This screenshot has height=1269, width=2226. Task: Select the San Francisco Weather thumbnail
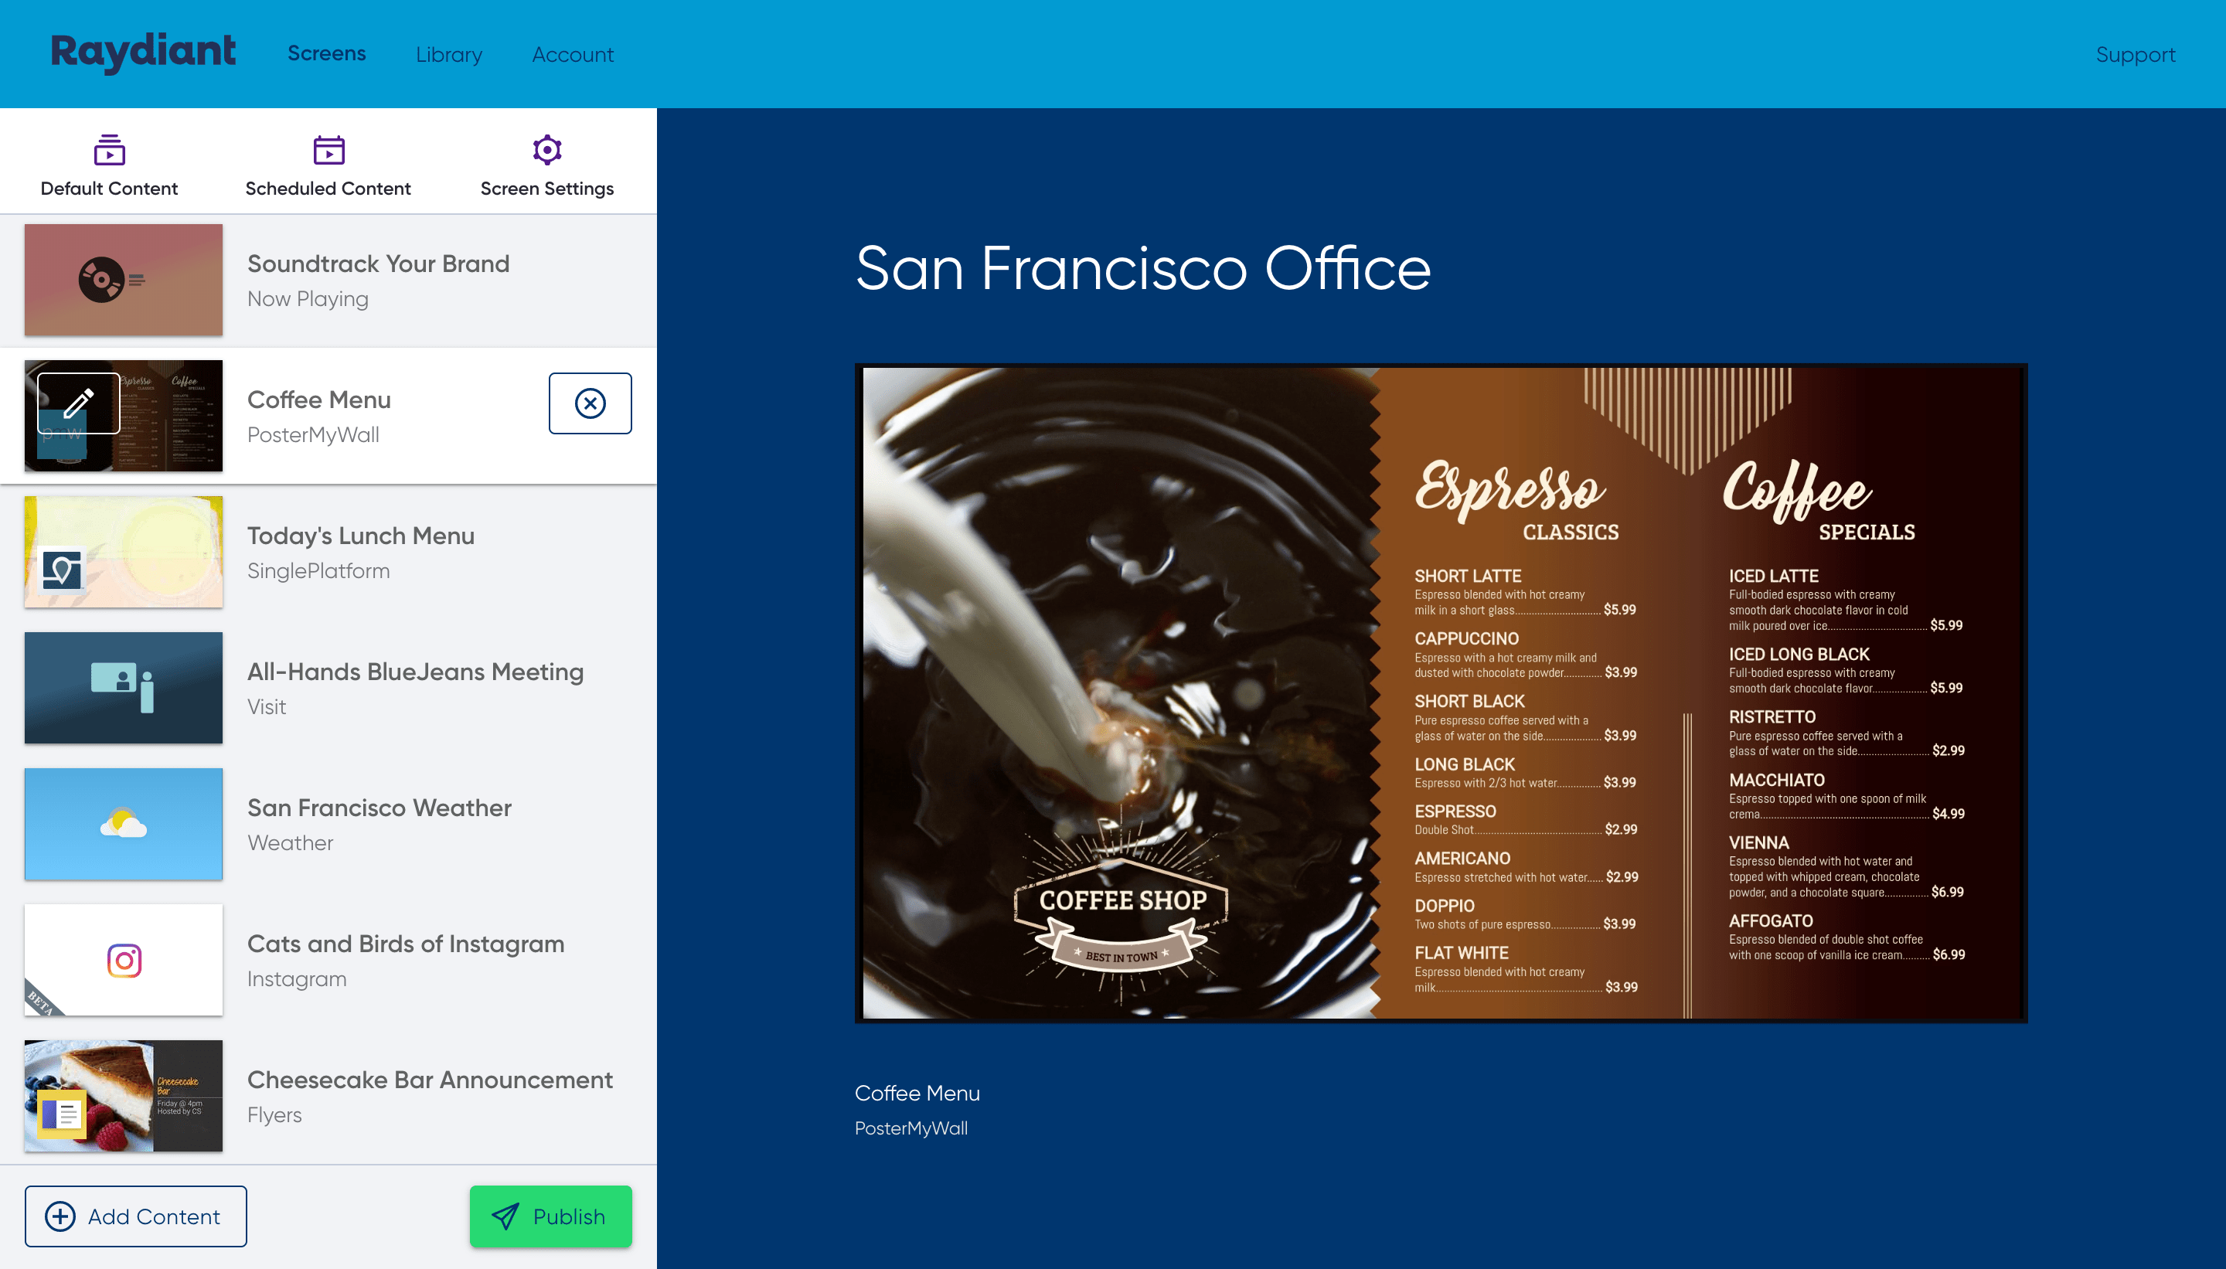click(123, 824)
